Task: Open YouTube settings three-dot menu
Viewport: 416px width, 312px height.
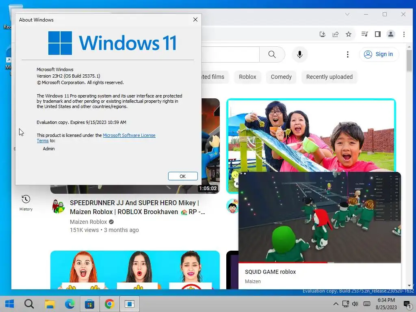Action: 348,54
